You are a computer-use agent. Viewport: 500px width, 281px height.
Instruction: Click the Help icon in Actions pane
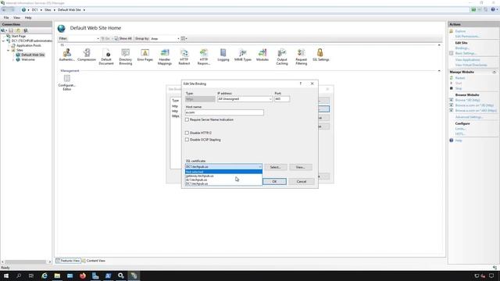click(x=452, y=140)
